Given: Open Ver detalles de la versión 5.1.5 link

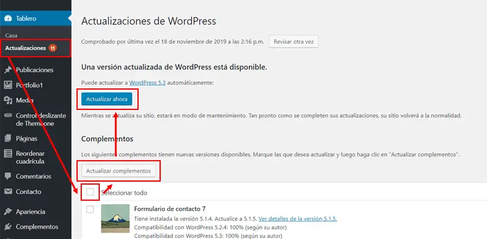Looking at the screenshot, I should click(298, 219).
